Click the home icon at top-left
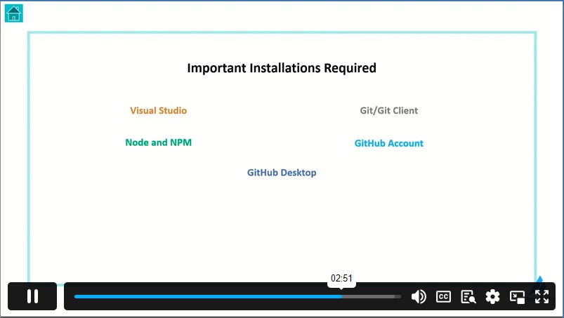564x318 pixels. click(13, 13)
